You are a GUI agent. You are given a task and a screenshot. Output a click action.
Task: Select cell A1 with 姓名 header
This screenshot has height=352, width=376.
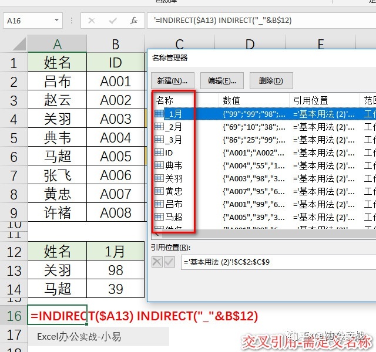[x=58, y=62]
